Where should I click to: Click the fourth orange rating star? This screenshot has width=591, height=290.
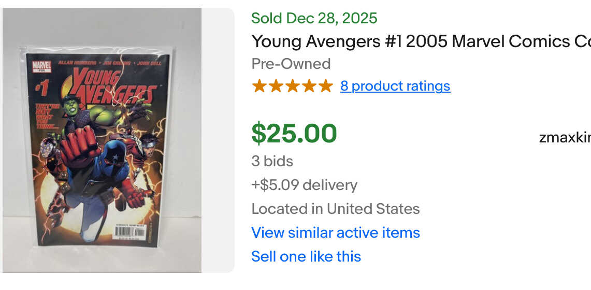point(309,86)
